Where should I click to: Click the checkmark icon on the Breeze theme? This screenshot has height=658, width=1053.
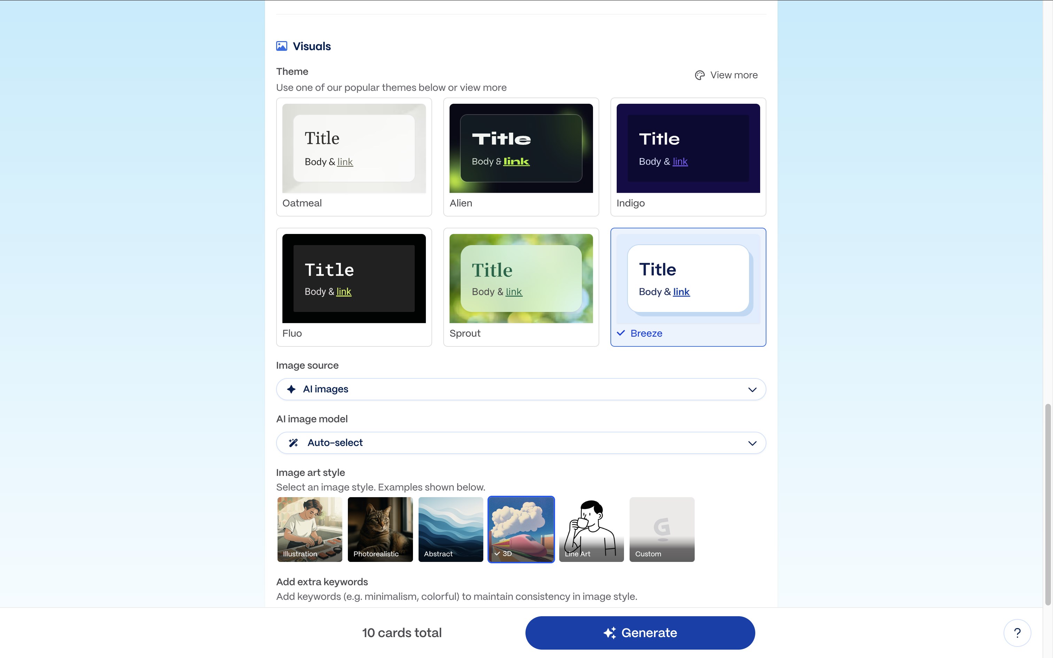[x=621, y=333]
